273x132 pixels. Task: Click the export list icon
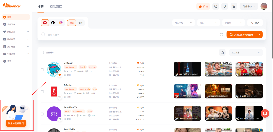tap(222, 52)
